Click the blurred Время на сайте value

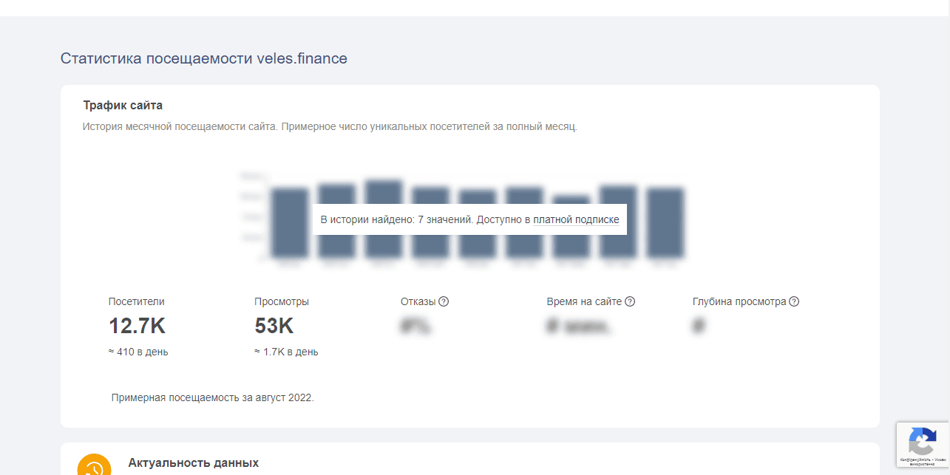pyautogui.click(x=579, y=326)
